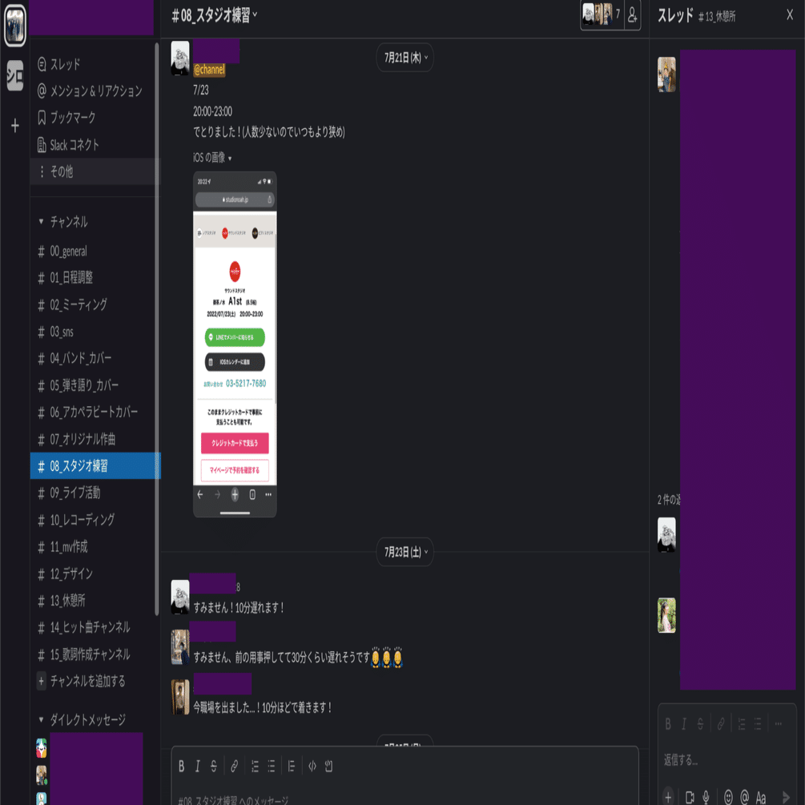Viewport: 805px width, 805px height.
Task: Collapse the ダイレクトメッセージ section
Action: pyautogui.click(x=41, y=719)
